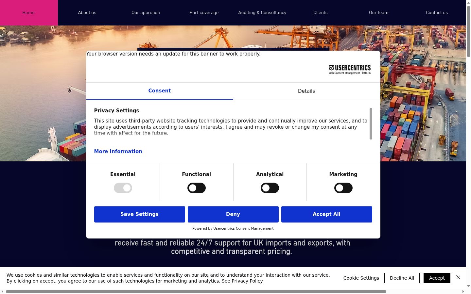The width and height of the screenshot is (471, 294).
Task: Click the Privacy Settings heading
Action: (x=116, y=111)
